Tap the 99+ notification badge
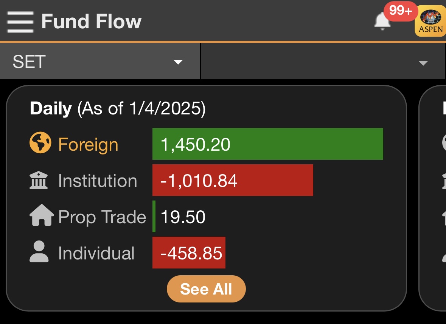This screenshot has height=324, width=446. (400, 11)
